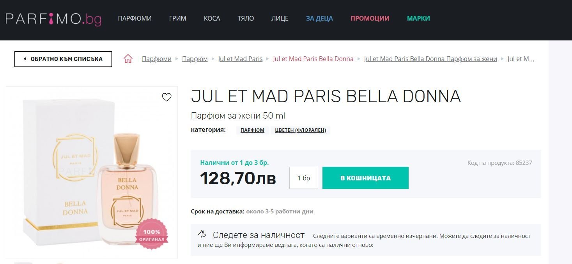
Task: Go back with ОБРАТНО КЪМ СПИСЪКА button
Action: 63,59
